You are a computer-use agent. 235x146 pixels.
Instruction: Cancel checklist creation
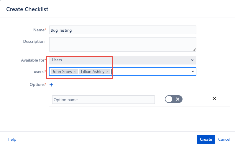224,139
